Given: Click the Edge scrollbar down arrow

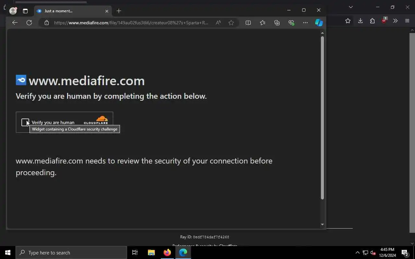Looking at the screenshot, I should click(322, 224).
